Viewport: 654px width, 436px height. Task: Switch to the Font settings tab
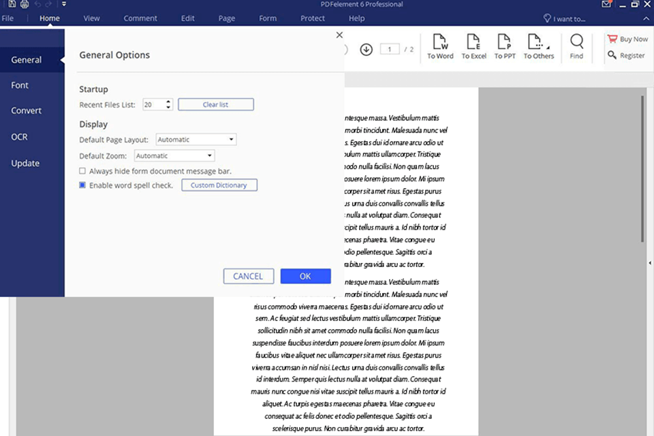[x=20, y=85]
